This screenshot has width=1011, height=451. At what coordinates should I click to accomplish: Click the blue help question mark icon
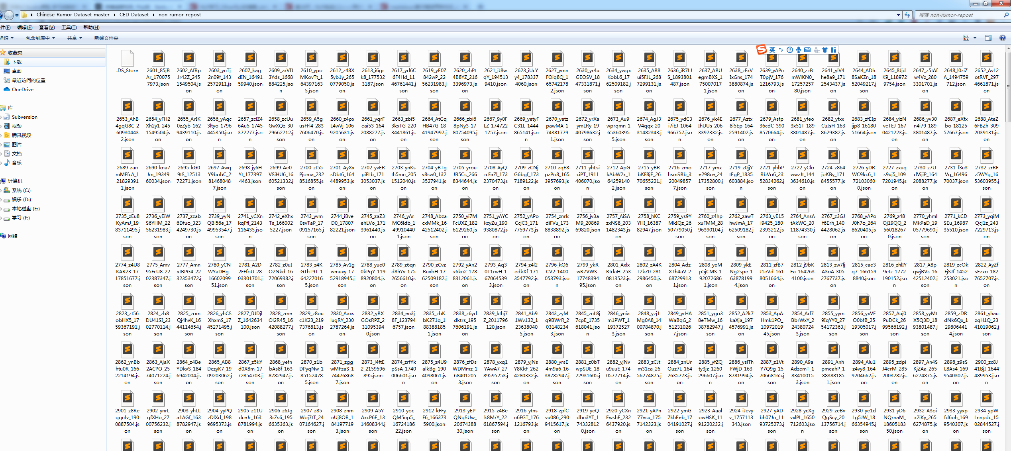coord(1003,38)
